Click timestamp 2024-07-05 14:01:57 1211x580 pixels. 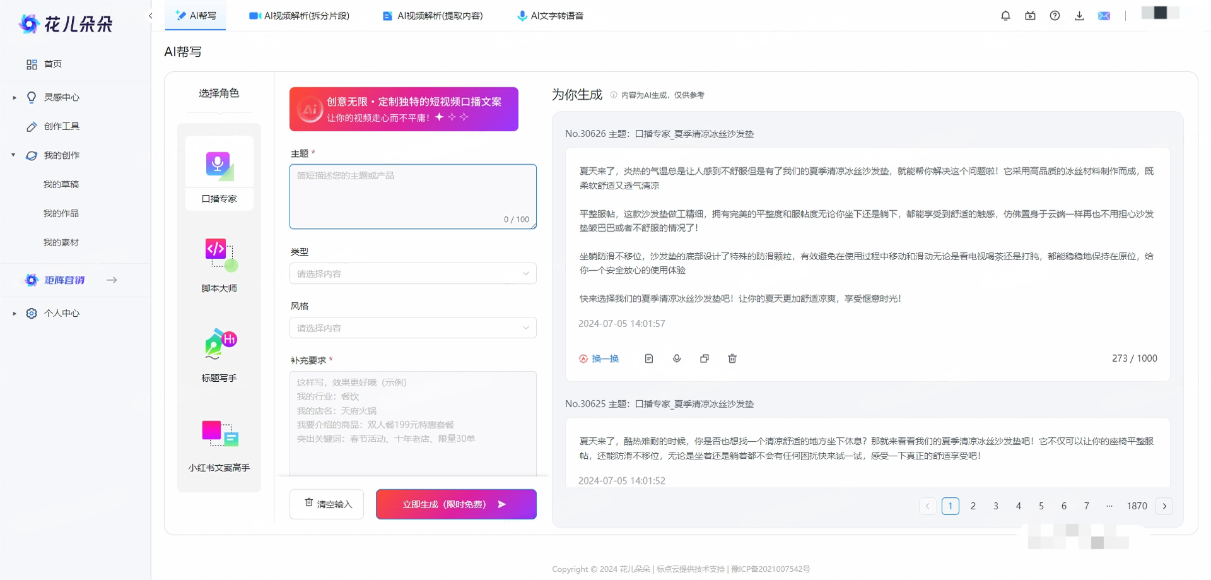click(x=622, y=324)
